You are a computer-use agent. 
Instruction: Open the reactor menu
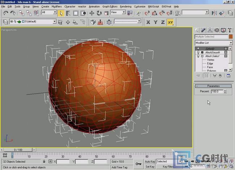point(82,7)
